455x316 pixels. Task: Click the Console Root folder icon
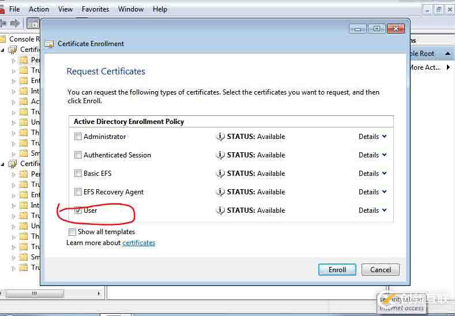(3, 39)
